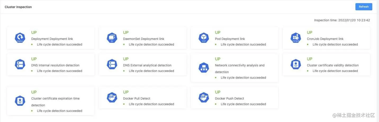The image size is (379, 122).
Task: Click the DaemonSet ds hexagon icon
Action: click(x=112, y=38)
